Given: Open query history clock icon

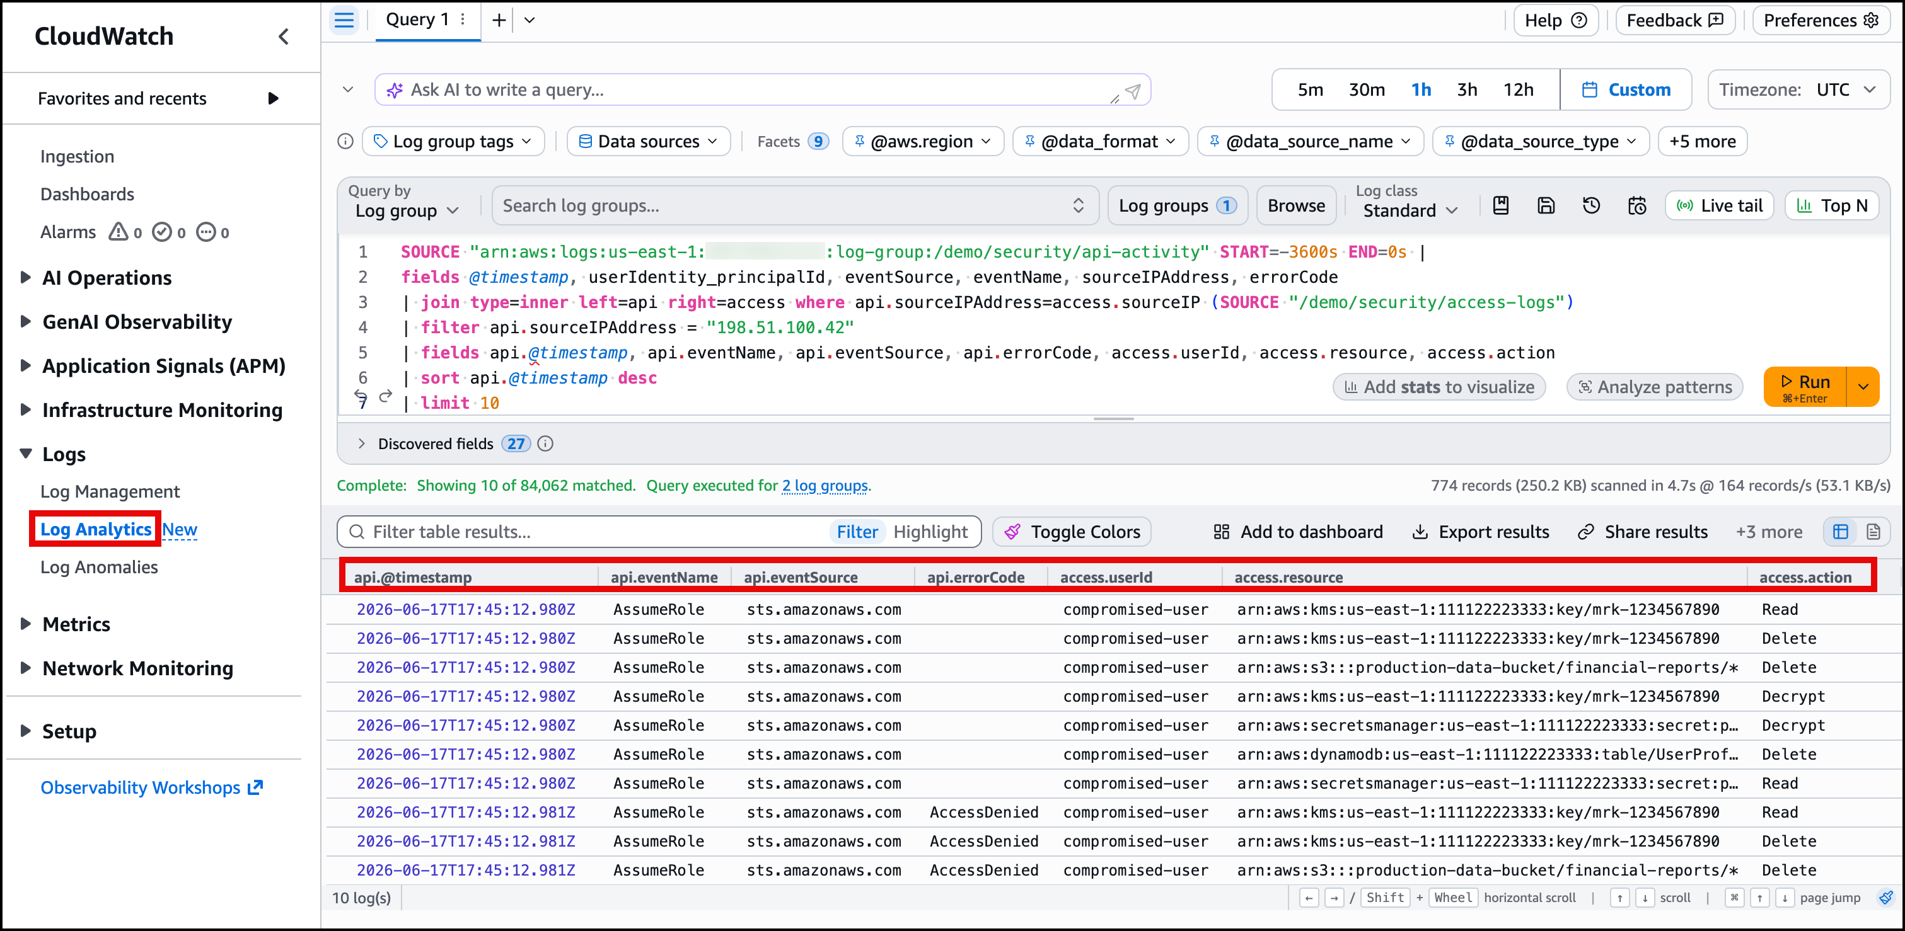Looking at the screenshot, I should (x=1590, y=205).
